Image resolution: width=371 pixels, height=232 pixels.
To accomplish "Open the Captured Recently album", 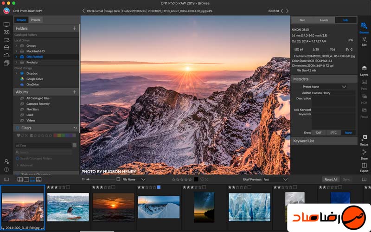I will (38, 103).
